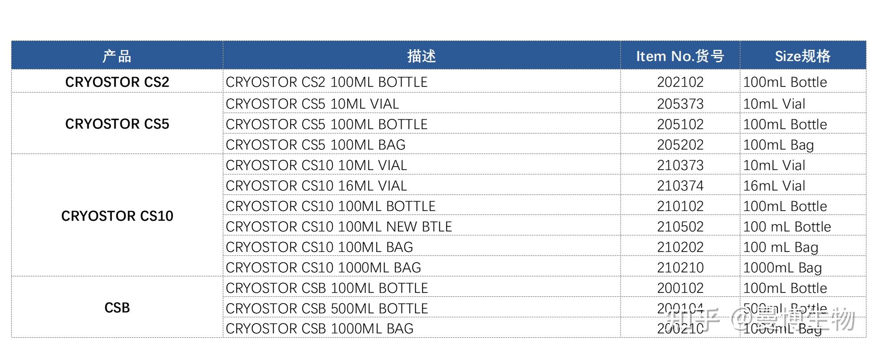Click the Item No.货号 column header
The height and width of the screenshot is (356, 878).
680,56
